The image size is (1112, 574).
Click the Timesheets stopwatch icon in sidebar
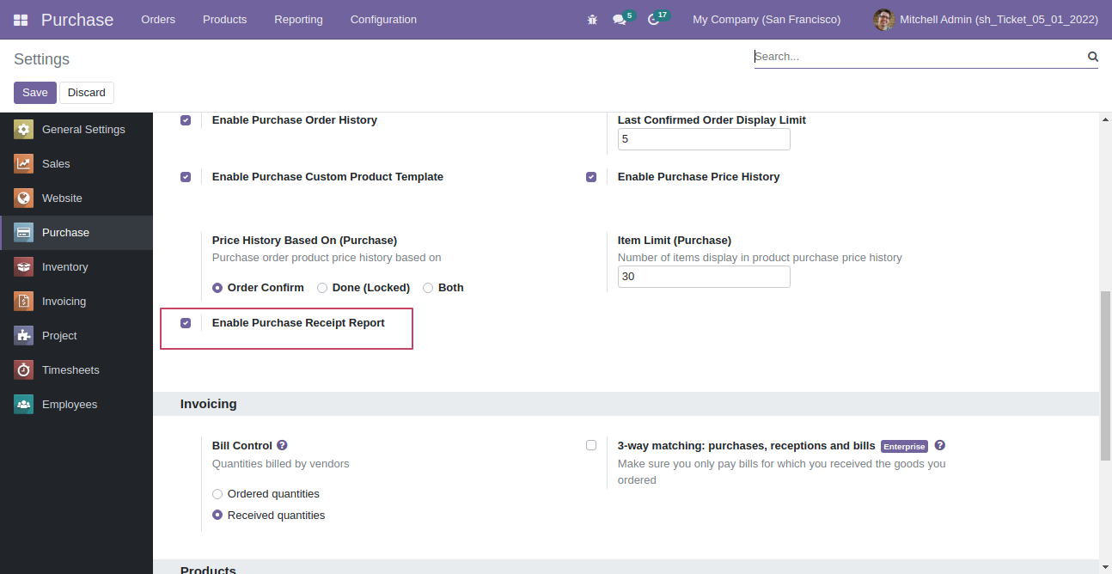23,370
